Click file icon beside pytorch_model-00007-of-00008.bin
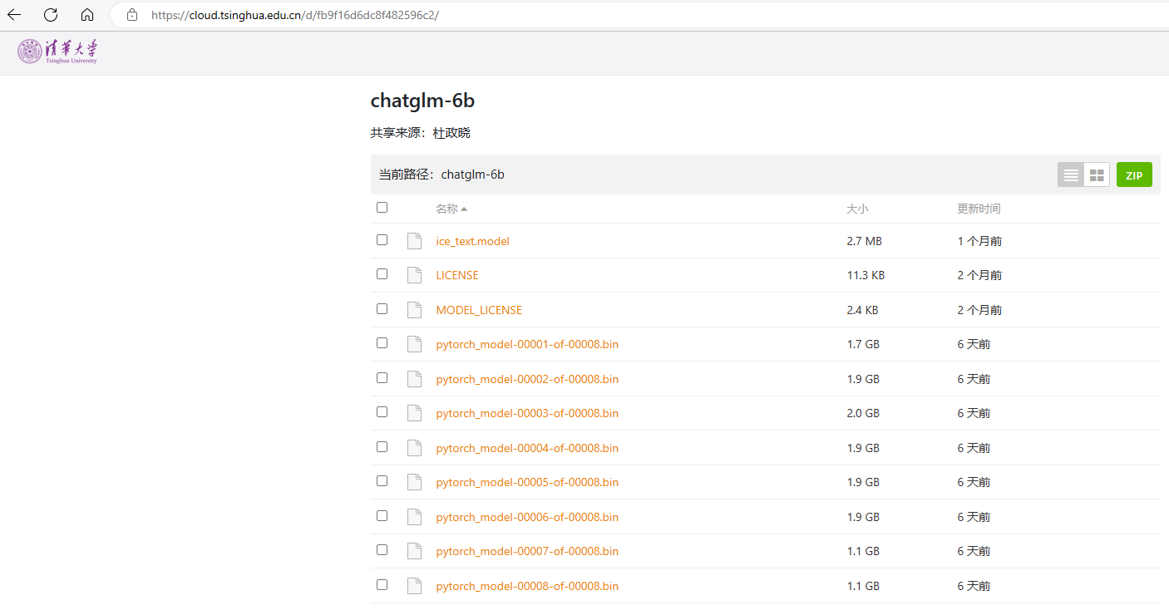The height and width of the screenshot is (610, 1169). (414, 551)
